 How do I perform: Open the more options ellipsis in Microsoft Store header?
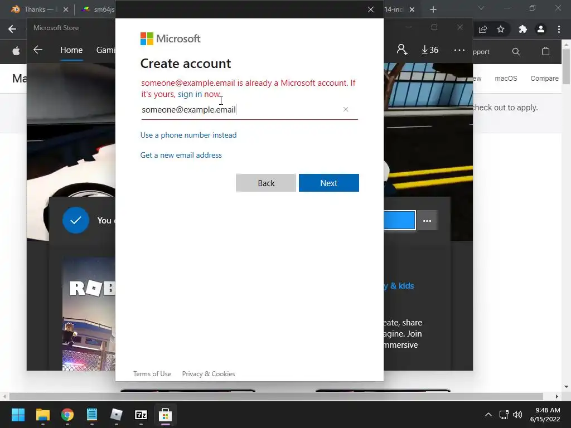coord(459,50)
